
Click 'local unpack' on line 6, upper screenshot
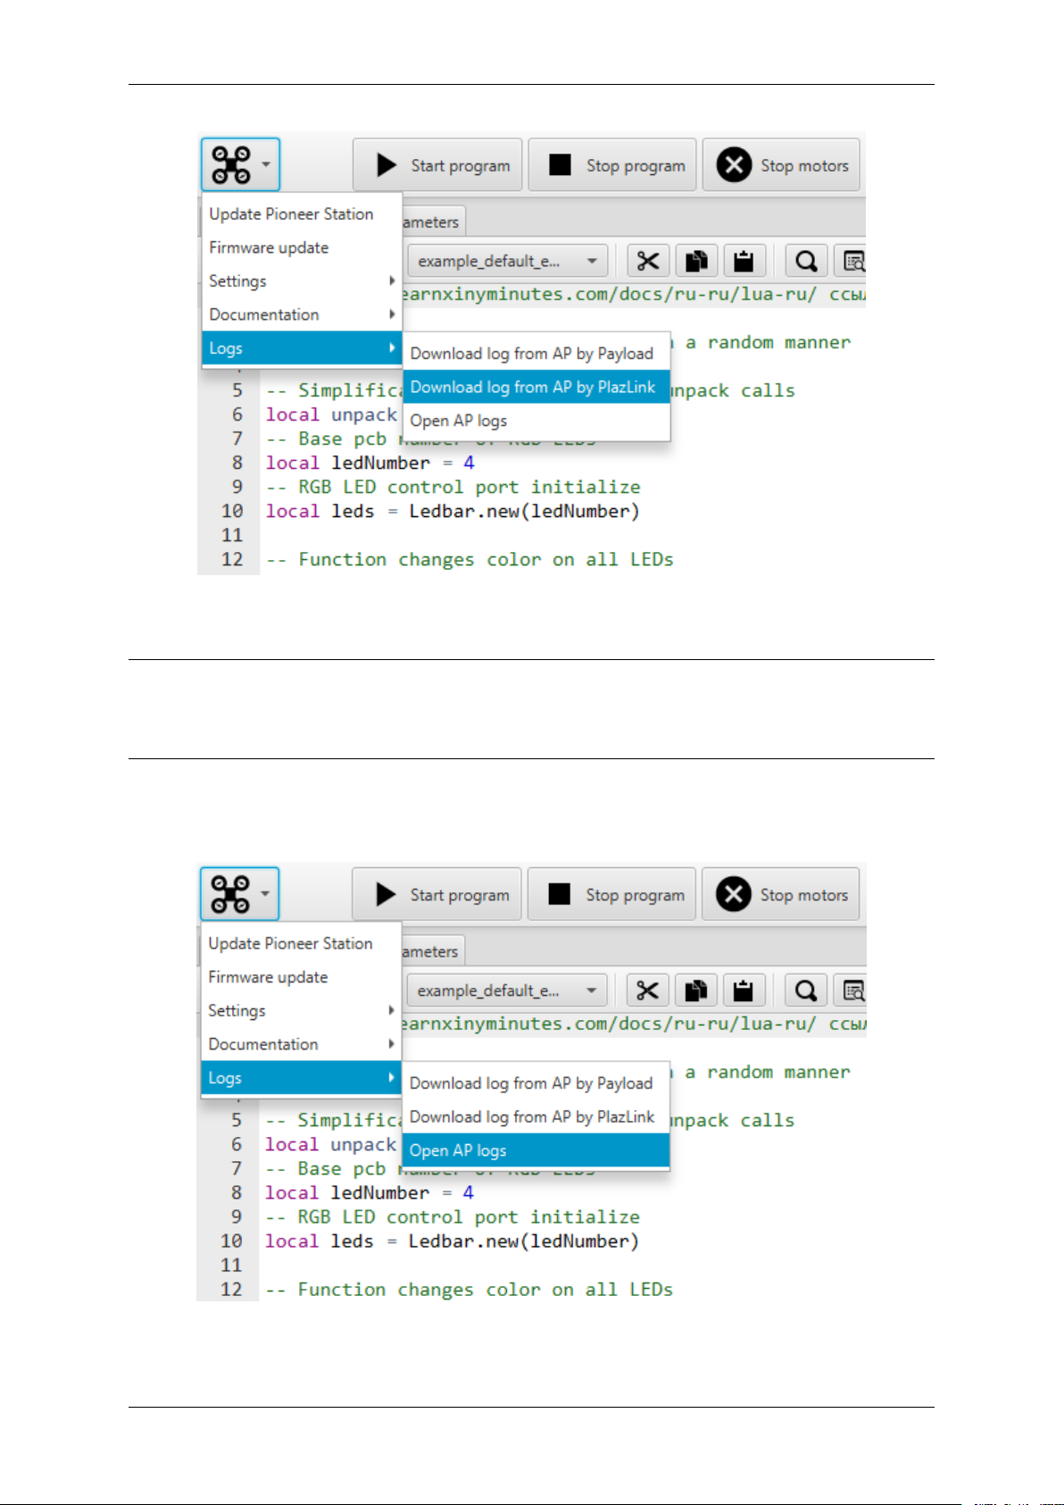(x=331, y=414)
